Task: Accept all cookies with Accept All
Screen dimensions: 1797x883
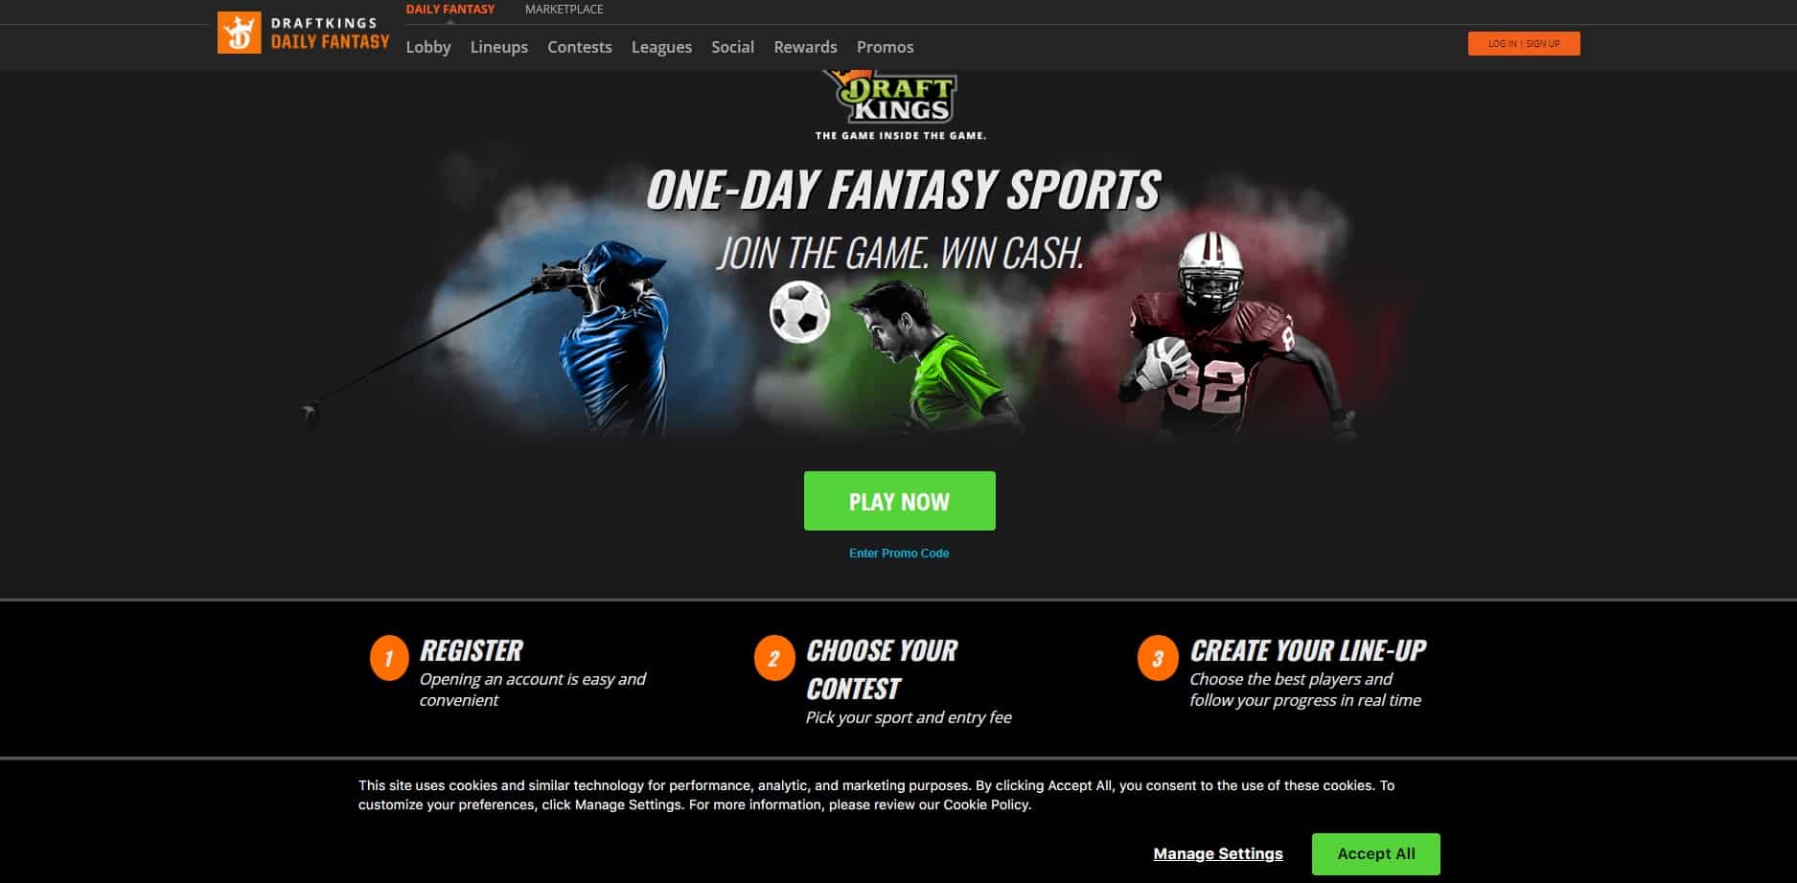Action: tap(1375, 854)
